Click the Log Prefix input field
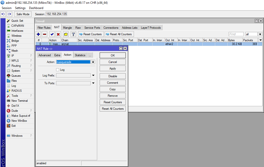This screenshot has height=167, width=264. (x=73, y=75)
